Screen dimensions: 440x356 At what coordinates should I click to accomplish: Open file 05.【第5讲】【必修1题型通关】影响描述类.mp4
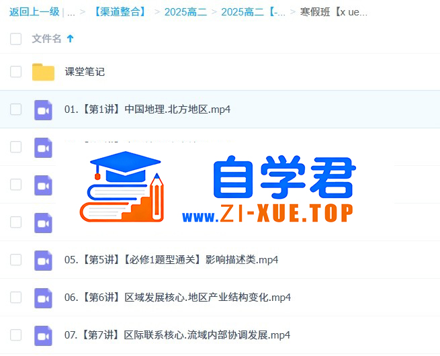[171, 260]
